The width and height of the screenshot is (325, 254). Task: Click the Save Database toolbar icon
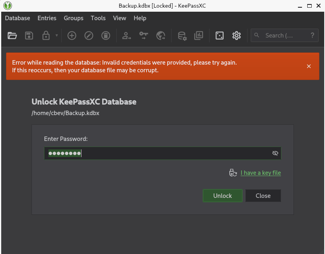pos(29,36)
